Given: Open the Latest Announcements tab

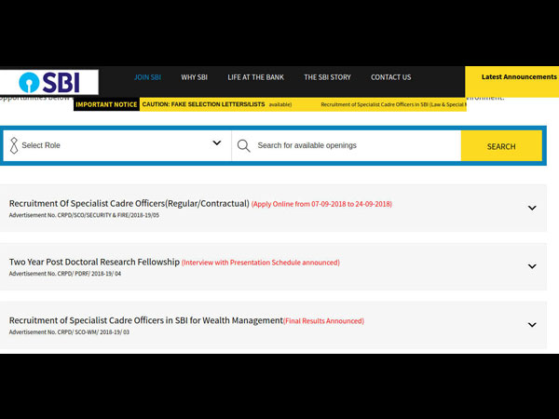Looking at the screenshot, I should click(511, 82).
